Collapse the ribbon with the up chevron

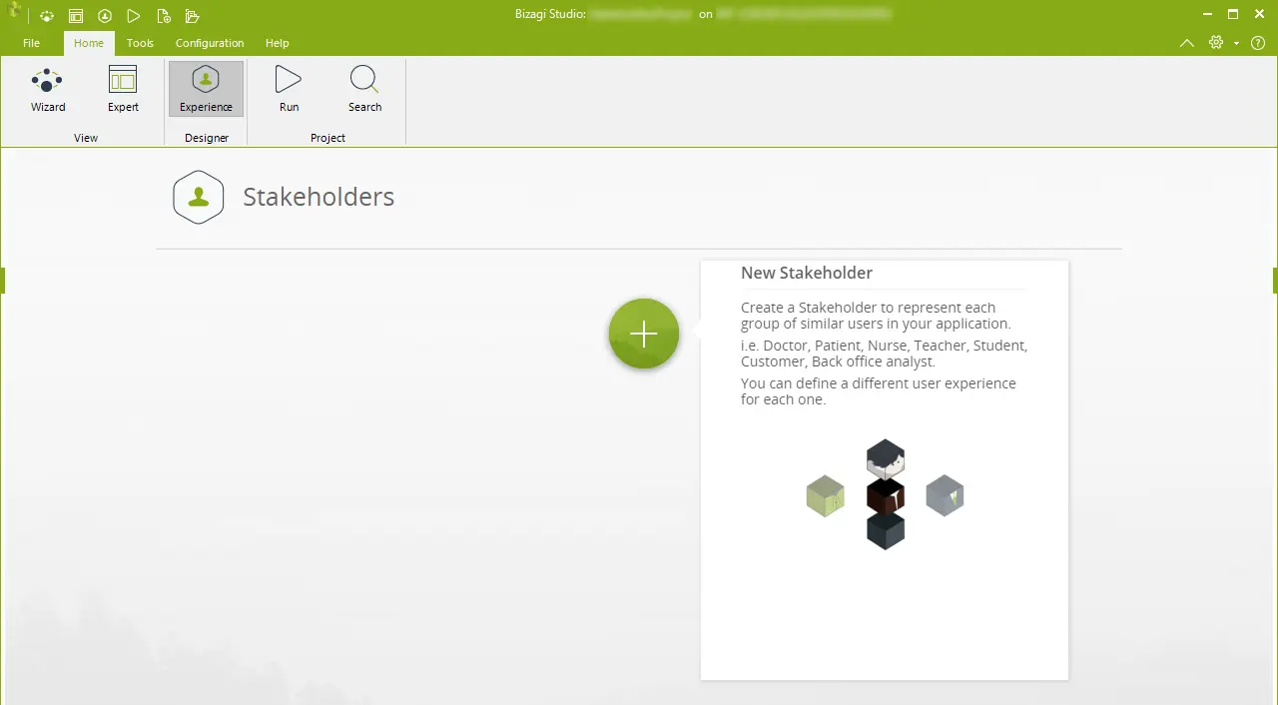click(x=1187, y=43)
